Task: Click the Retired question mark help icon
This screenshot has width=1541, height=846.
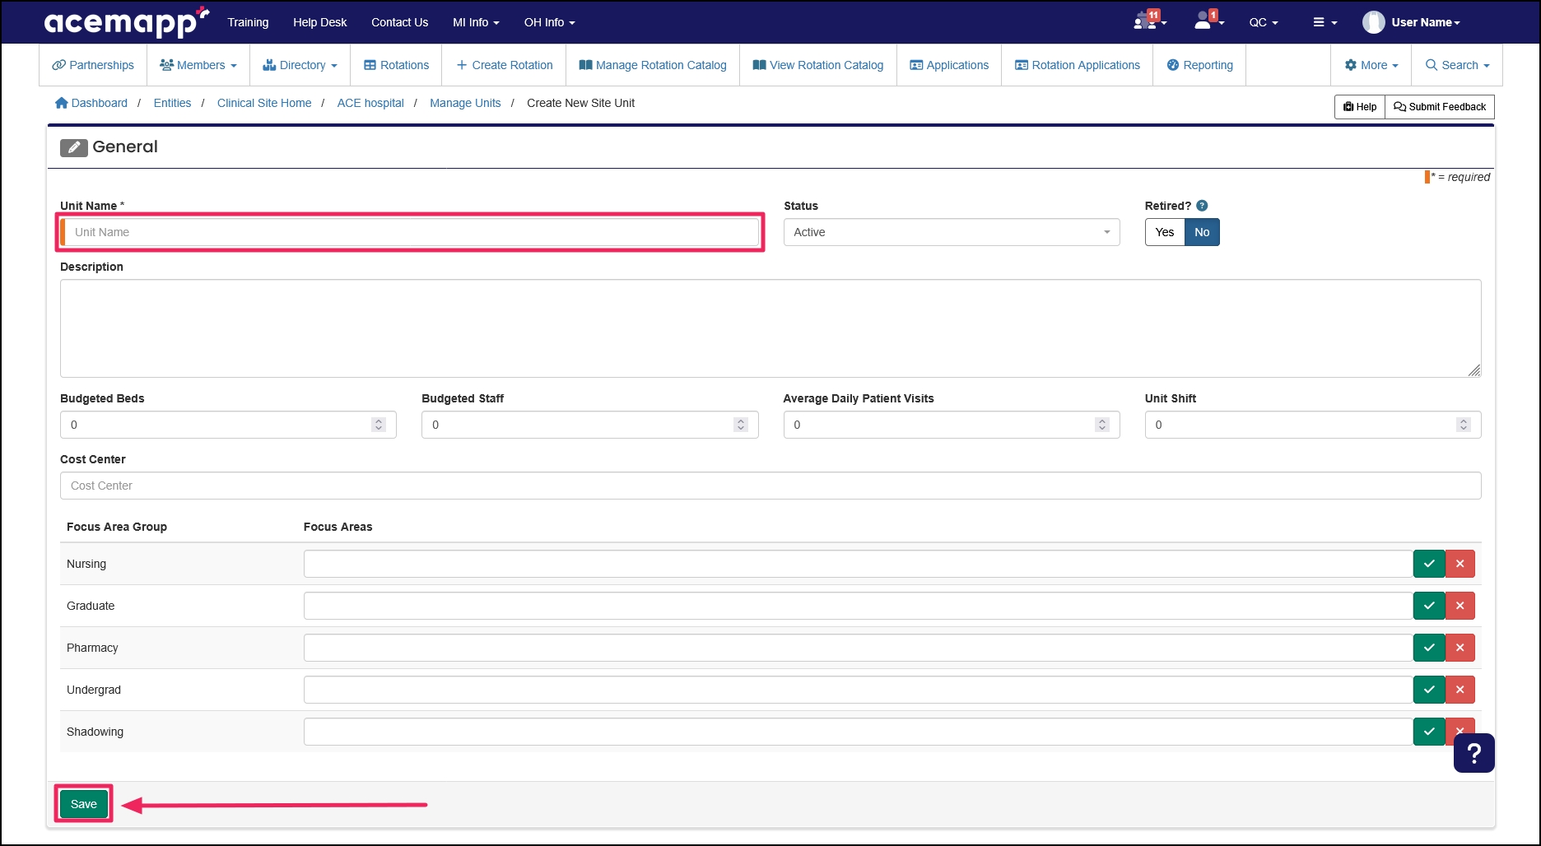Action: click(x=1202, y=206)
